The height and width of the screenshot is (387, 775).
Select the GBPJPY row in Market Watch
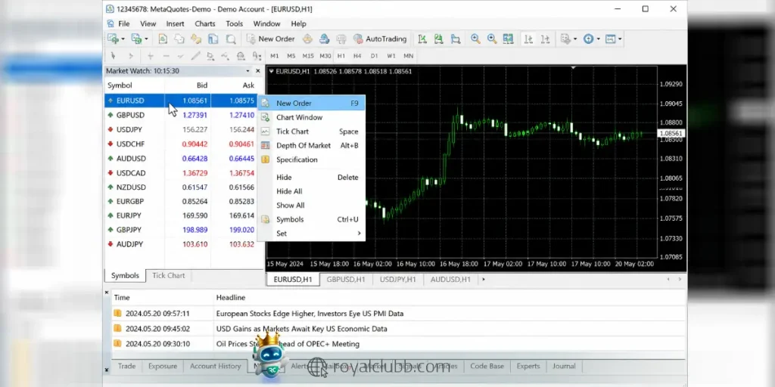(181, 230)
